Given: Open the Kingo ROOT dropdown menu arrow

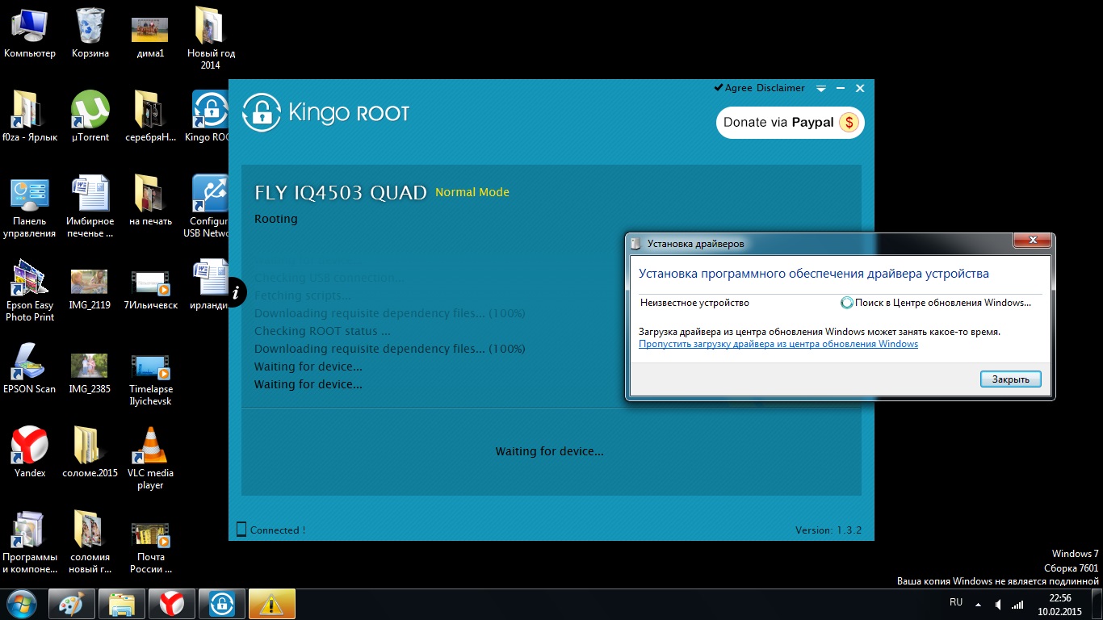Looking at the screenshot, I should [821, 89].
